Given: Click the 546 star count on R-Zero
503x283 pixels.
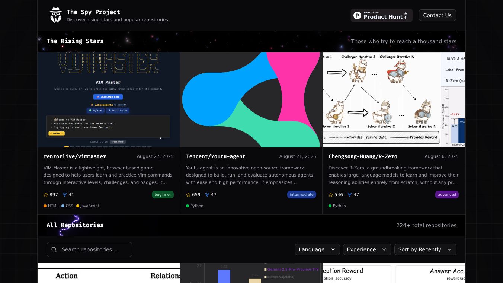Looking at the screenshot, I should [x=339, y=195].
